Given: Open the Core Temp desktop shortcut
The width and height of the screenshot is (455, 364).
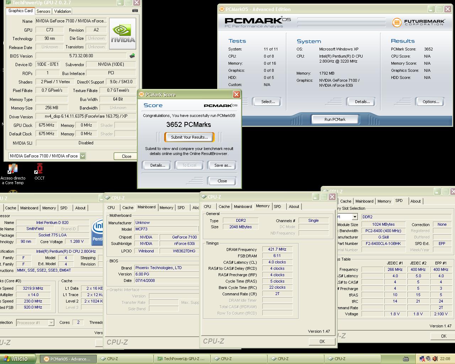Looking at the screenshot, I should click(13, 174).
